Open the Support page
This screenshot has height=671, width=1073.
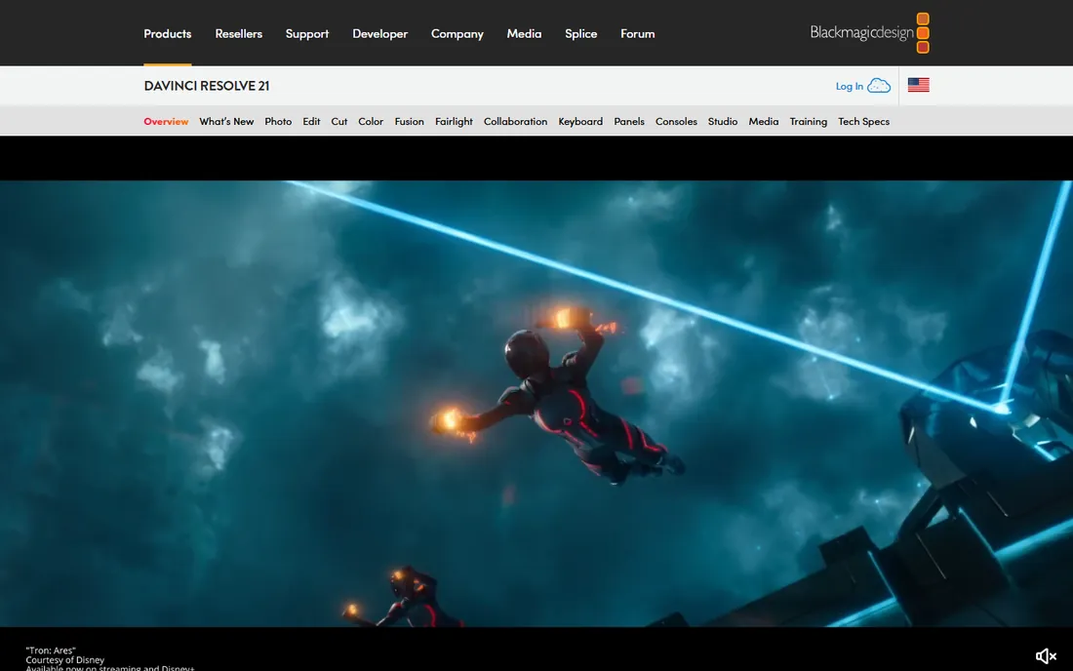307,33
